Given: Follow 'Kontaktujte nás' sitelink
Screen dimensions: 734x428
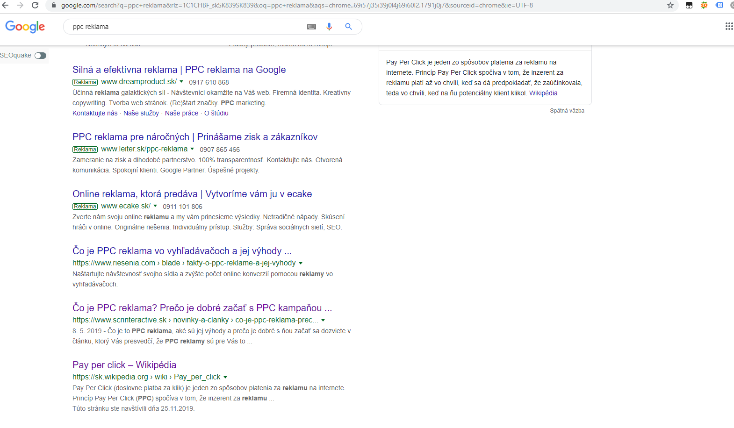Looking at the screenshot, I should [x=95, y=113].
